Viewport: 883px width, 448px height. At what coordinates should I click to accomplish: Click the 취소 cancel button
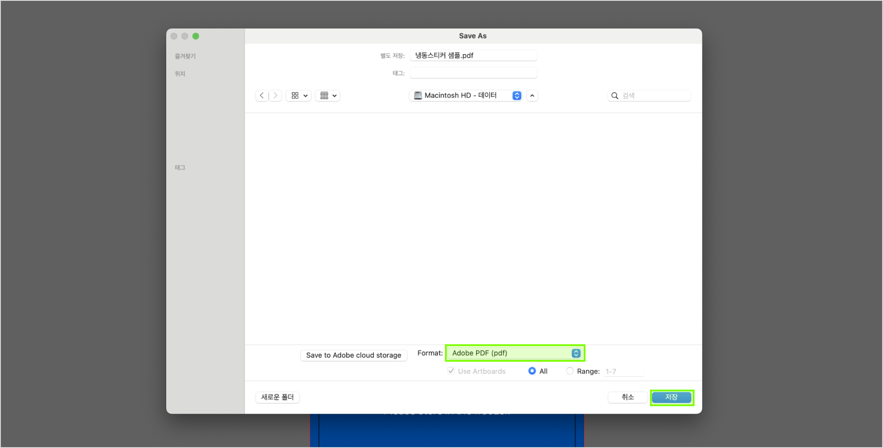point(627,397)
